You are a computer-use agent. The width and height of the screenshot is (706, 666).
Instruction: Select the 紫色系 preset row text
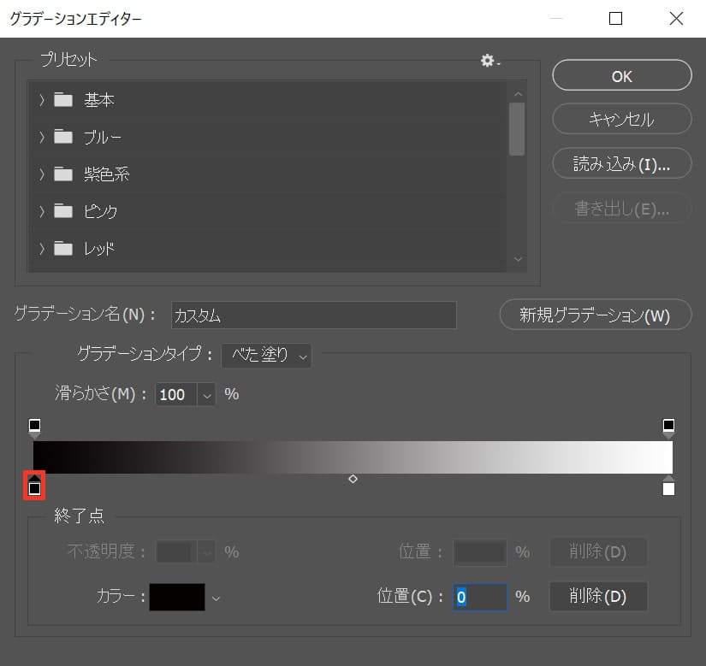106,174
